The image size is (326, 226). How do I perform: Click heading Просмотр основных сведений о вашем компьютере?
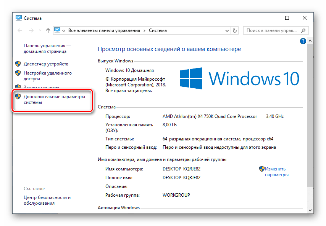click(x=169, y=49)
